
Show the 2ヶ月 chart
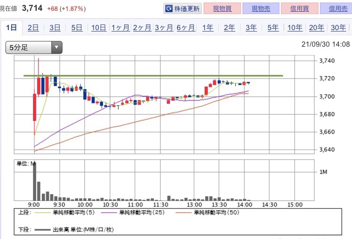point(142,28)
